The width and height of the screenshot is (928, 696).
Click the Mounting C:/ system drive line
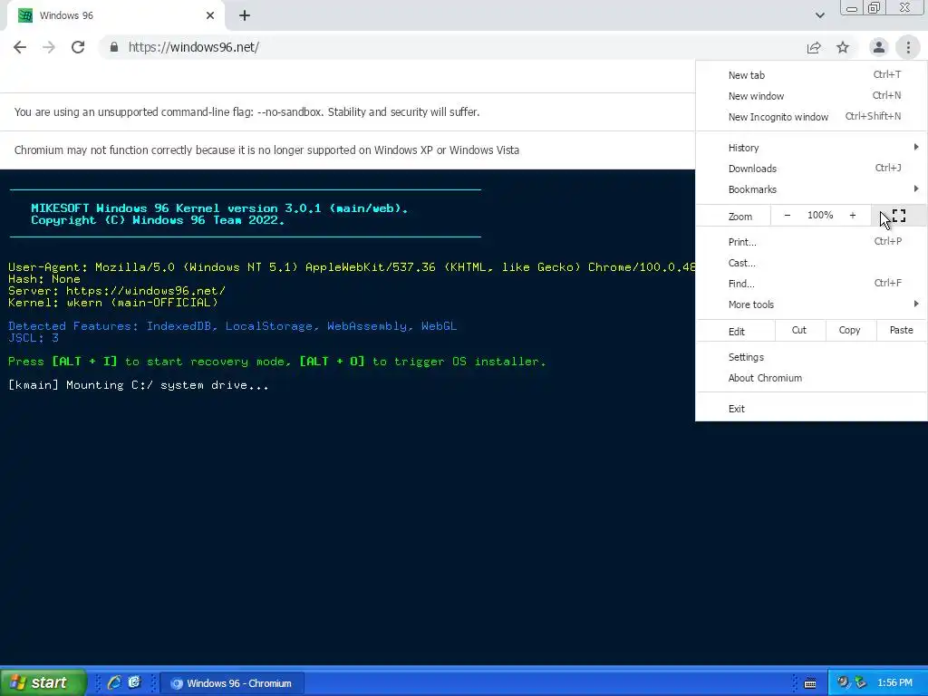click(139, 385)
